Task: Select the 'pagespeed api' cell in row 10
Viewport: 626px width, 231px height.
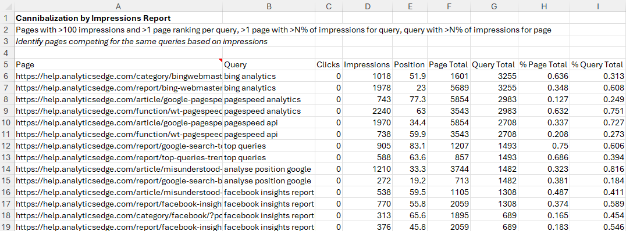Action: tap(269, 122)
